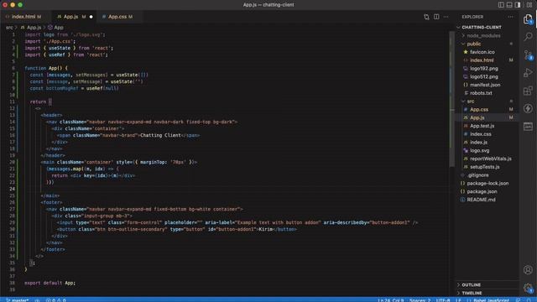
Task: Open the Source Control view icon
Action: [528, 55]
